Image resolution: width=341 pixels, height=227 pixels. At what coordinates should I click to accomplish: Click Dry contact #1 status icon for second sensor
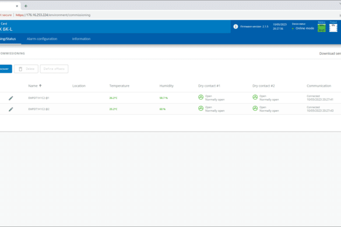(x=201, y=108)
